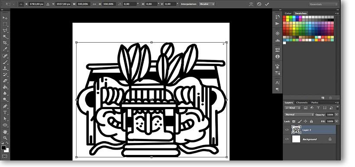Screen dimensions: 355x167
Task: Select the Path Selection tool
Action: click(5, 119)
